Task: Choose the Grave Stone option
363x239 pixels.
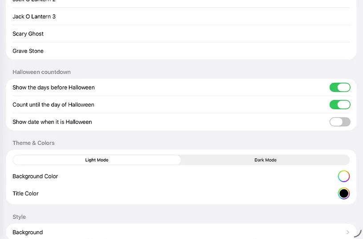Action: click(181, 51)
